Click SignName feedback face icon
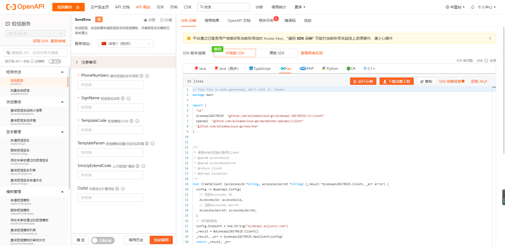The height and width of the screenshot is (246, 505). pyautogui.click(x=129, y=98)
